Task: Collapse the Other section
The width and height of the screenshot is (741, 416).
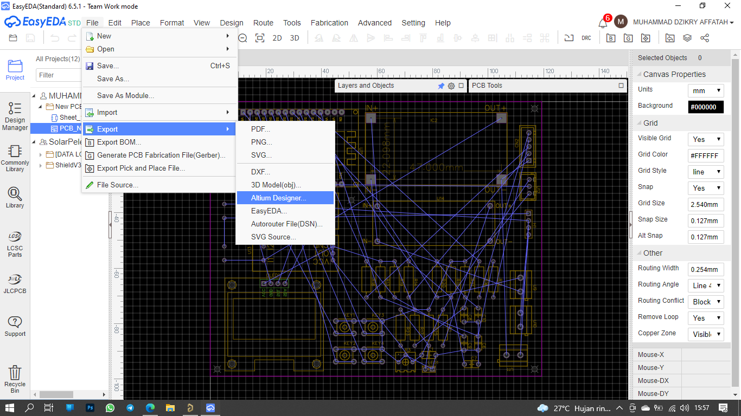Action: pyautogui.click(x=638, y=253)
